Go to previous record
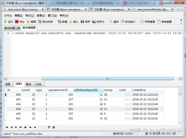 point(11,127)
